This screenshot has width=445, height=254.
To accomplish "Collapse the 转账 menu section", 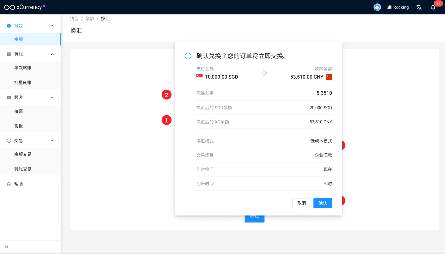I will 52,54.
